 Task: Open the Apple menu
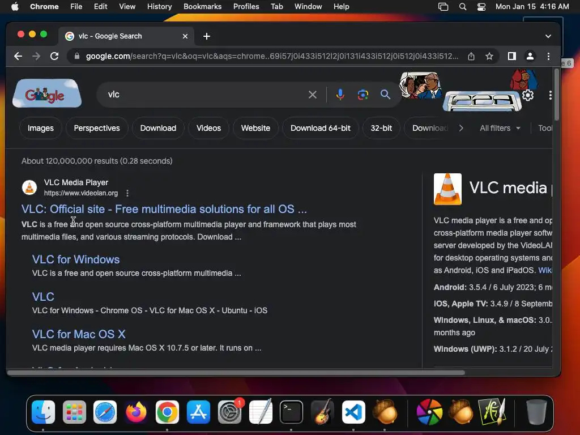click(15, 7)
